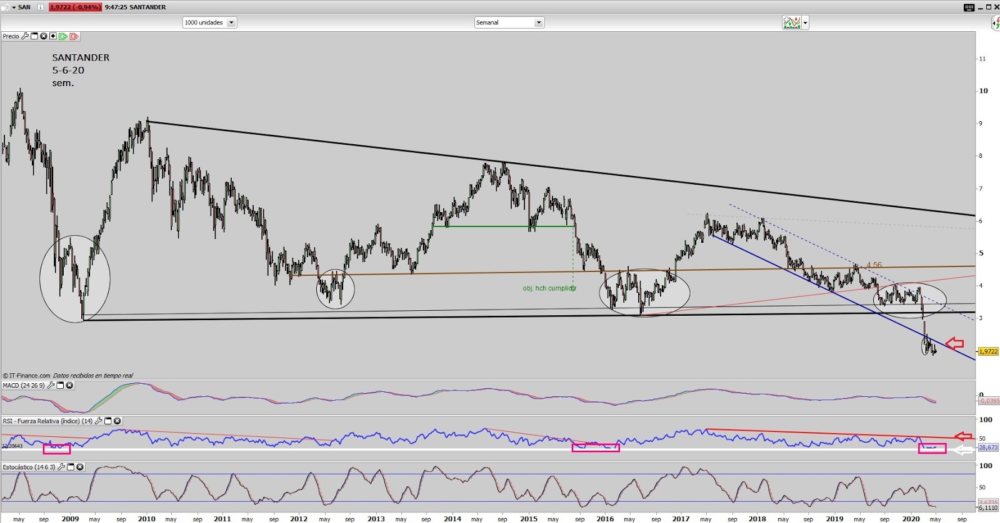
Task: Expand the right-edge side panel arrow
Action: [x=995, y=23]
